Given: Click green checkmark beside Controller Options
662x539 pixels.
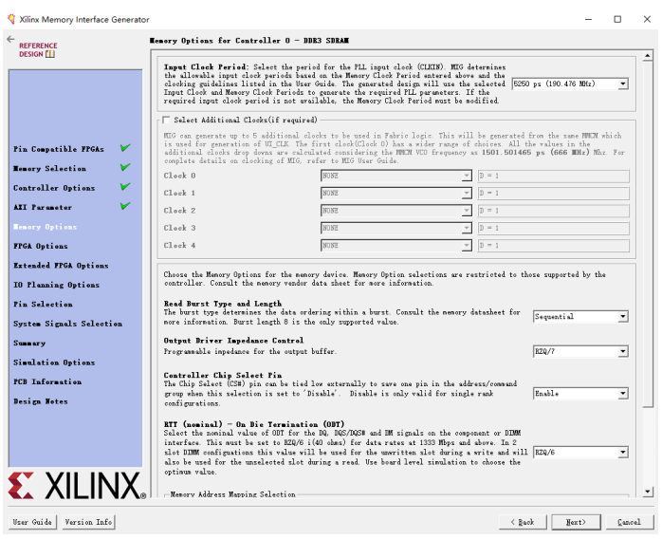Looking at the screenshot, I should pos(125,187).
